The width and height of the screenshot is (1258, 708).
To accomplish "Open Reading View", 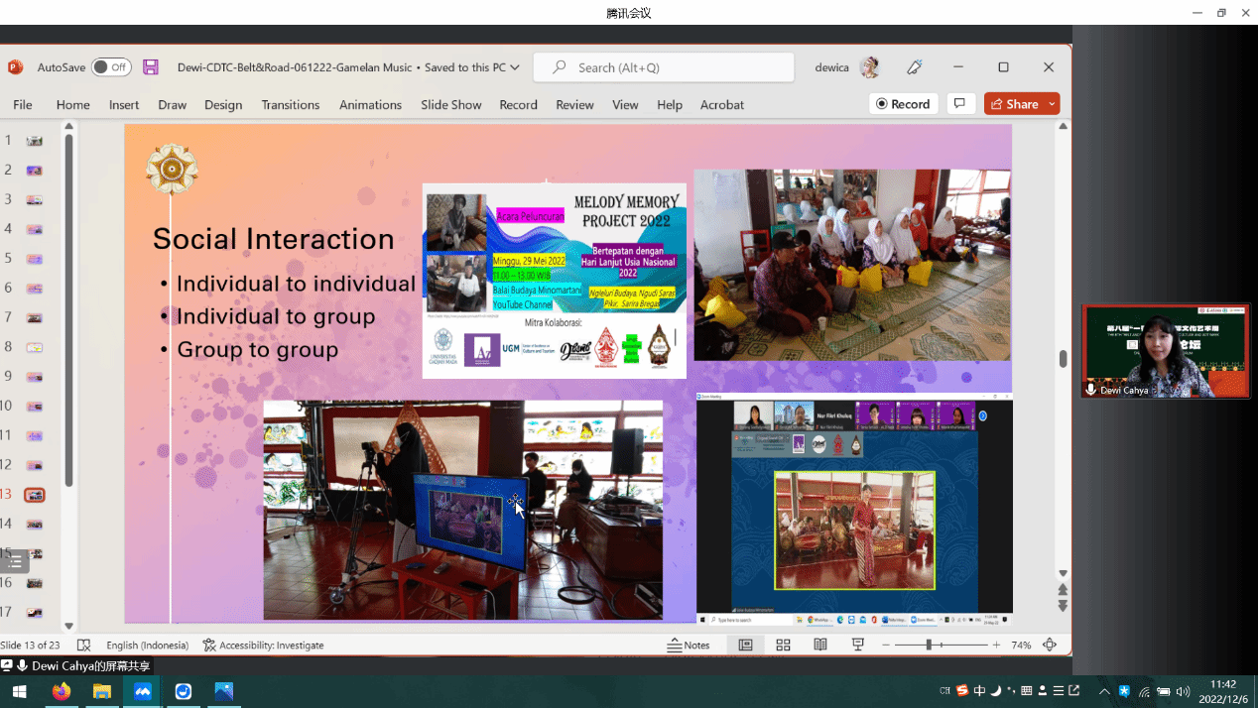I will pyautogui.click(x=820, y=645).
